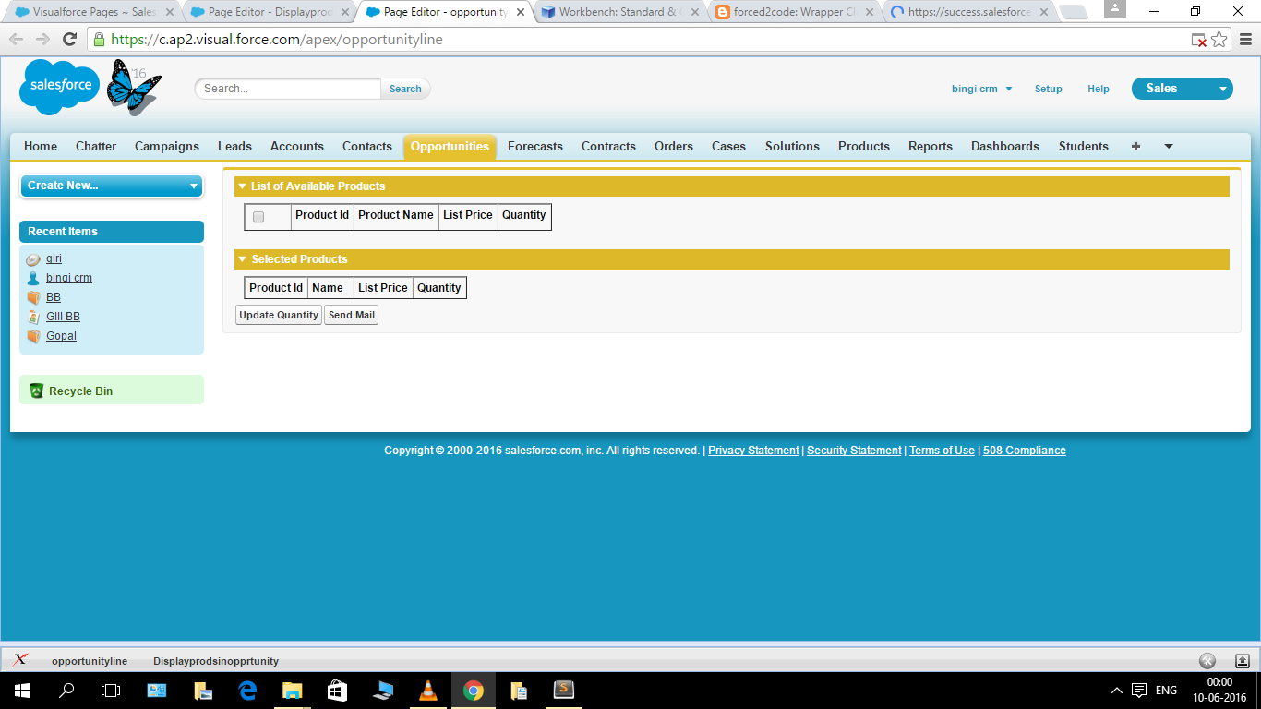Go to the Products tab

tap(864, 146)
